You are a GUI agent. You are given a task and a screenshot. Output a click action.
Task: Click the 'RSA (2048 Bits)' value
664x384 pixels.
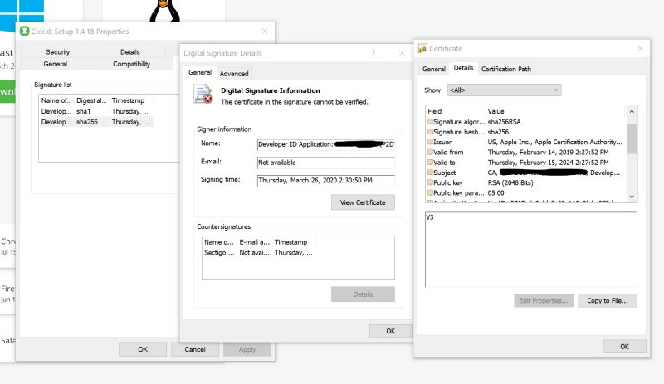pyautogui.click(x=510, y=183)
